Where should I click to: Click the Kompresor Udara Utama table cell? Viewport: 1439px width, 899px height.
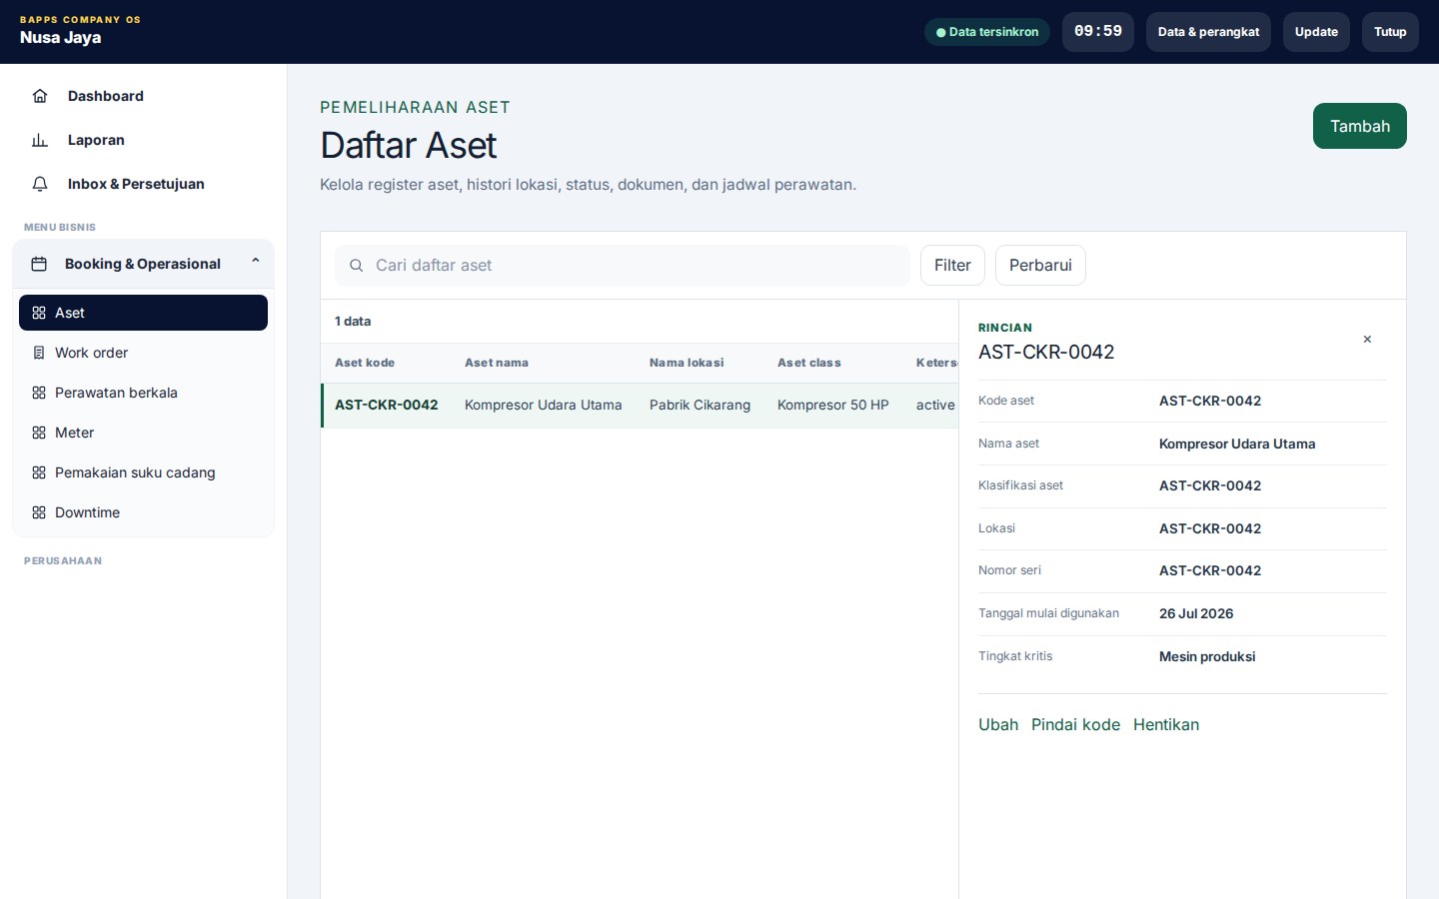(x=544, y=405)
